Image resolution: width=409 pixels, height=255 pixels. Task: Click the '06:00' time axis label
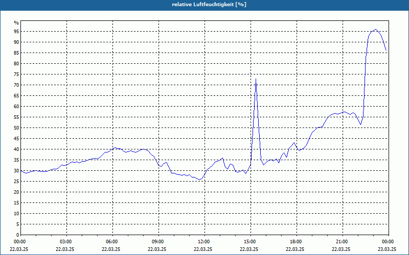coord(112,242)
